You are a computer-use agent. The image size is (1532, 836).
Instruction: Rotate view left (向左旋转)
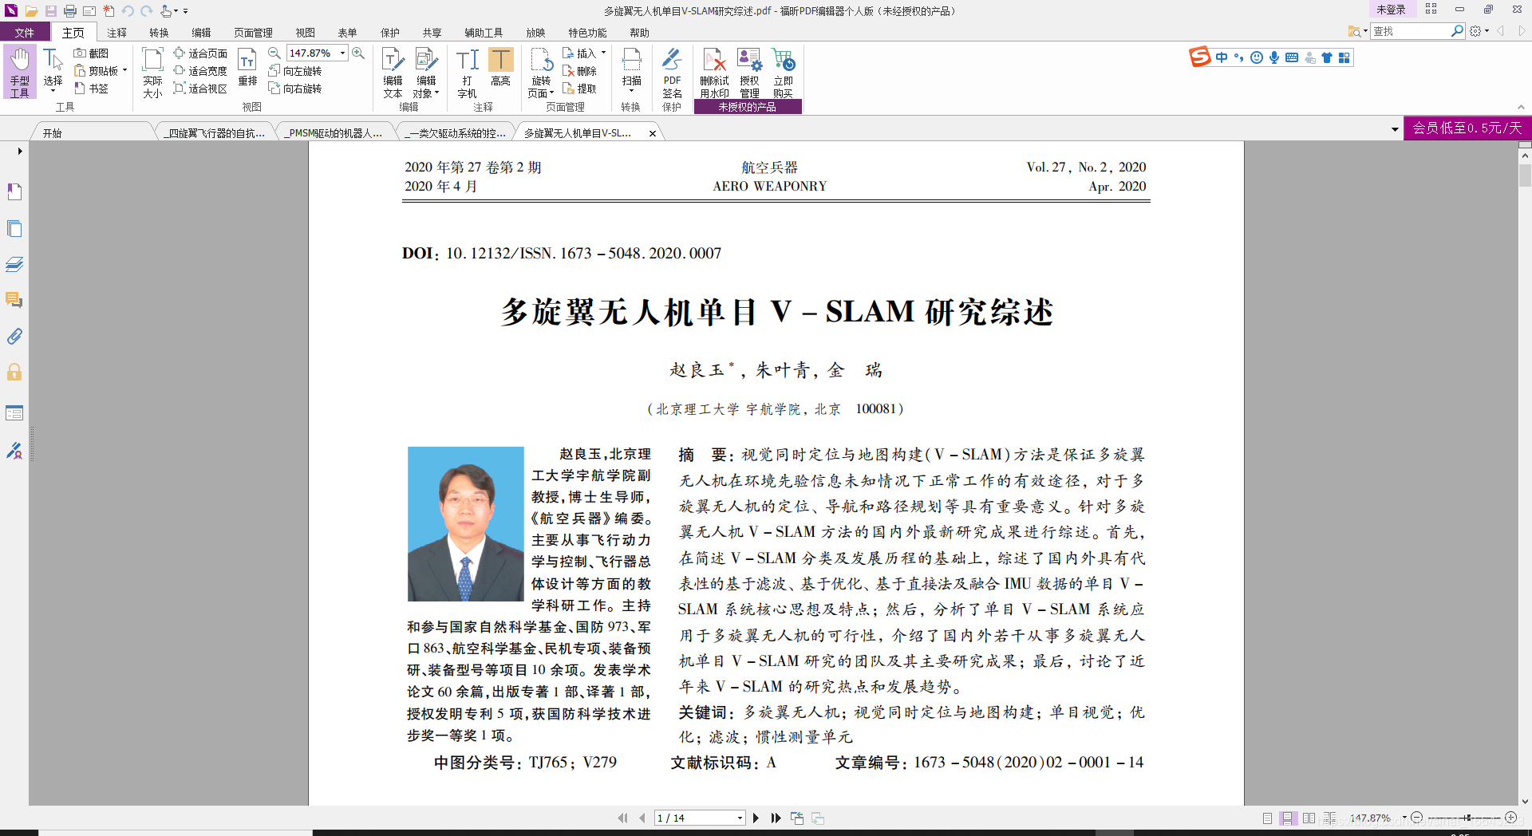295,71
